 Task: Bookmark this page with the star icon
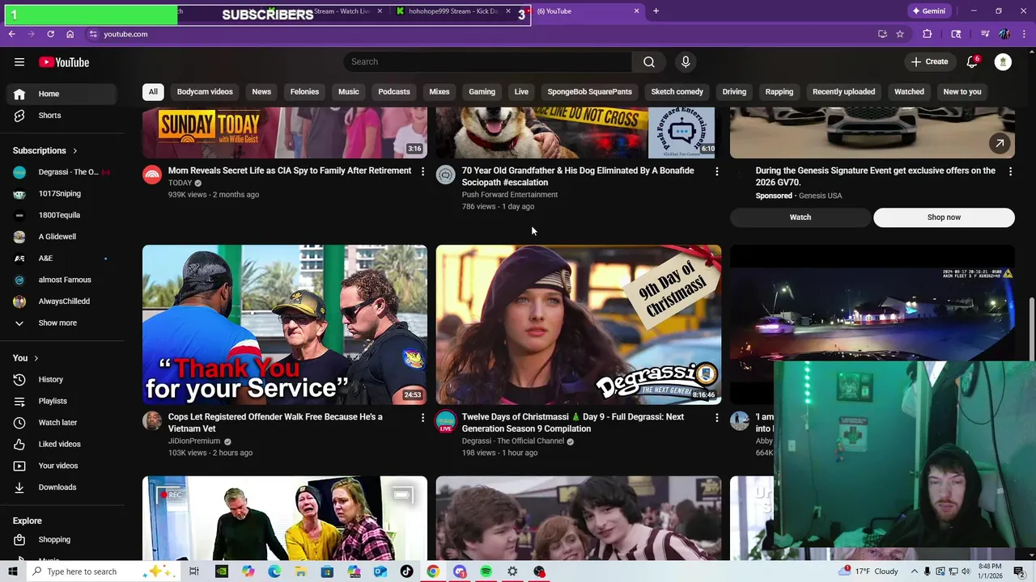pyautogui.click(x=900, y=34)
